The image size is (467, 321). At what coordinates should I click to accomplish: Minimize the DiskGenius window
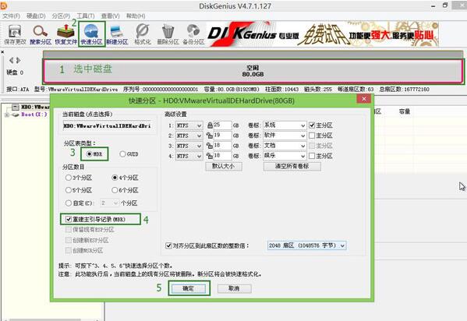(x=433, y=6)
